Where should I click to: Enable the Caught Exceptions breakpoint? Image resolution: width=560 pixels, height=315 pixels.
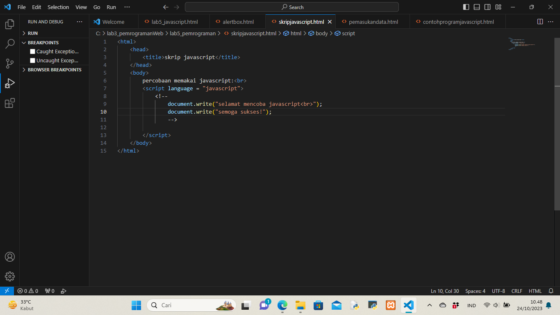tap(32, 51)
